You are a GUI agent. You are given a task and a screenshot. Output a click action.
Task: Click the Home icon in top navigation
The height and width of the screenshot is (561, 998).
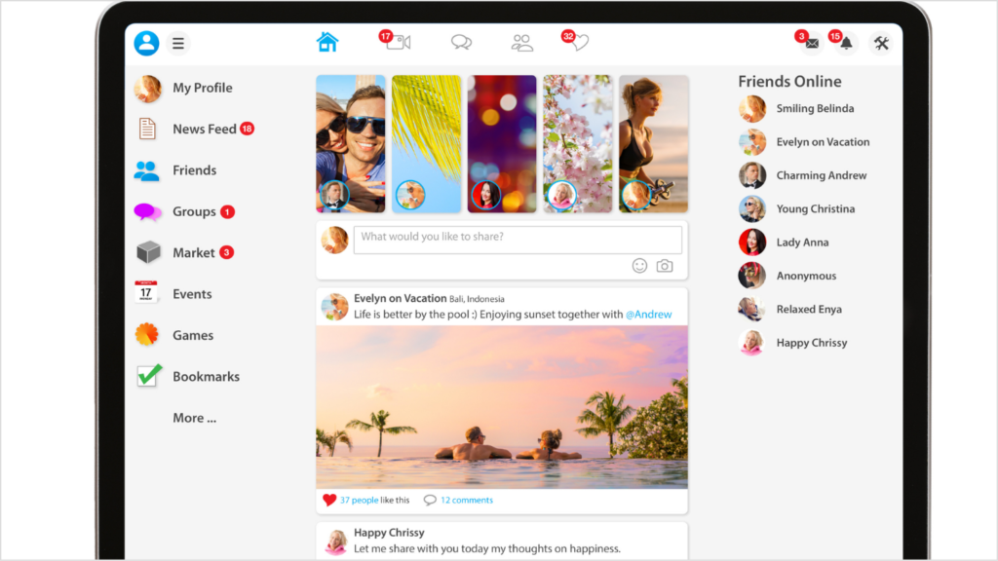coord(327,42)
